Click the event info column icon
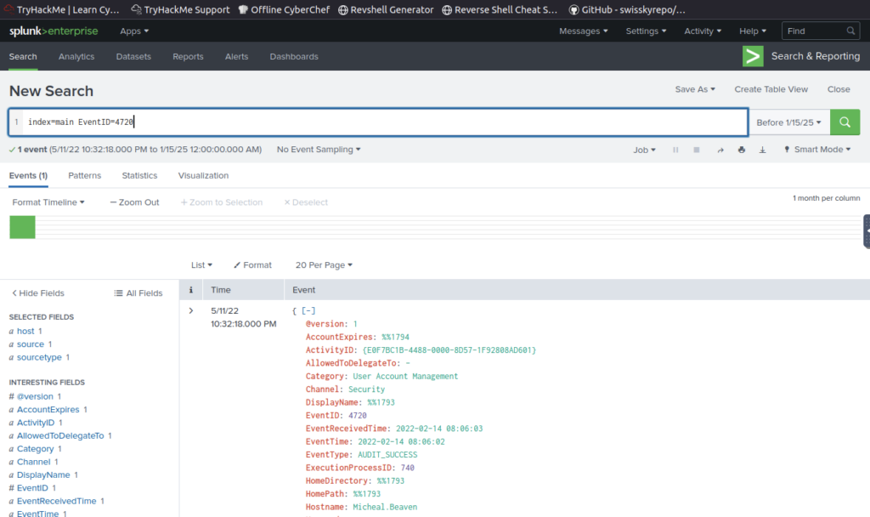The width and height of the screenshot is (870, 517). pyautogui.click(x=191, y=290)
